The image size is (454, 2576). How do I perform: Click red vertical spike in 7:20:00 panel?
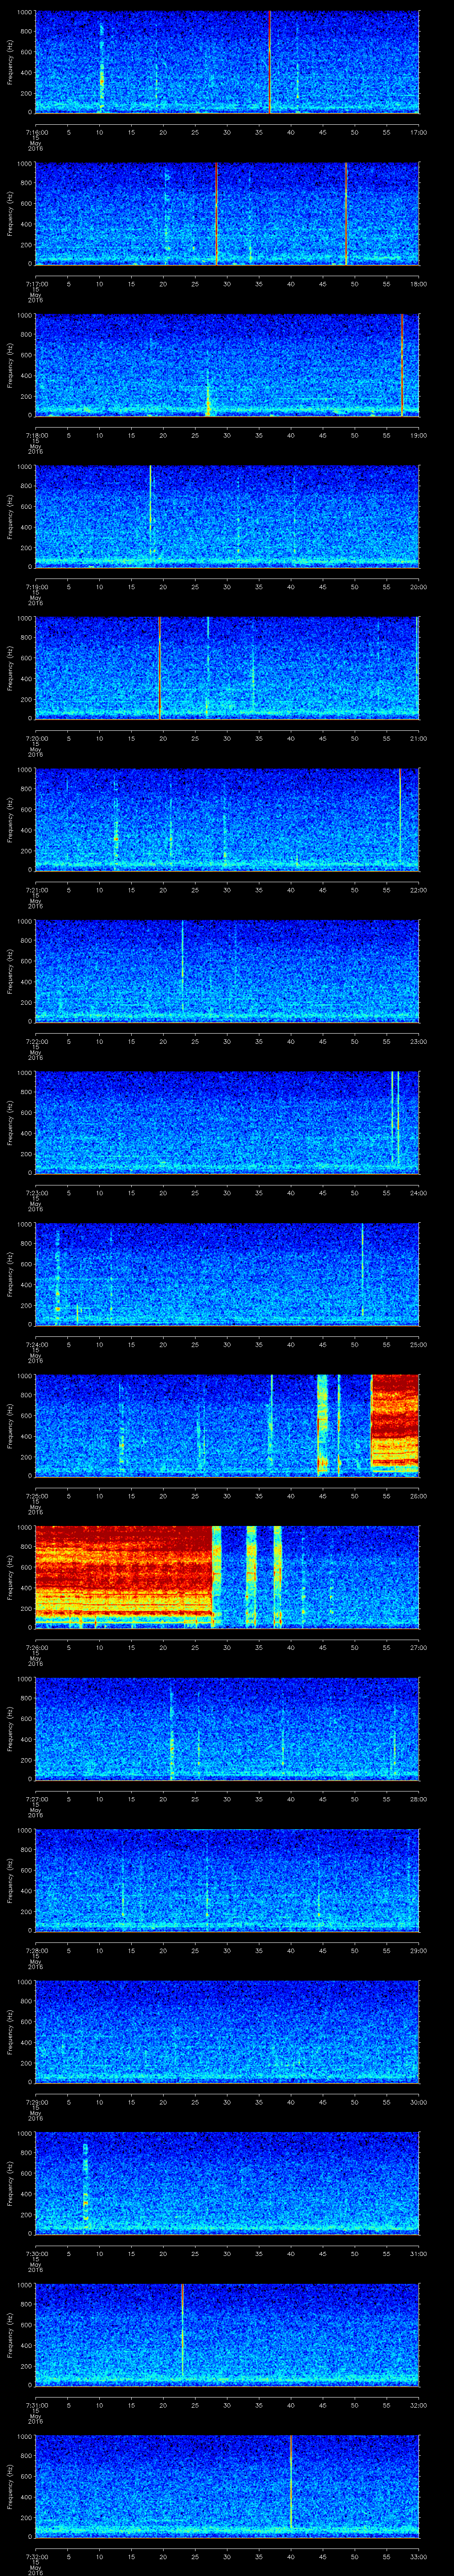(x=160, y=668)
